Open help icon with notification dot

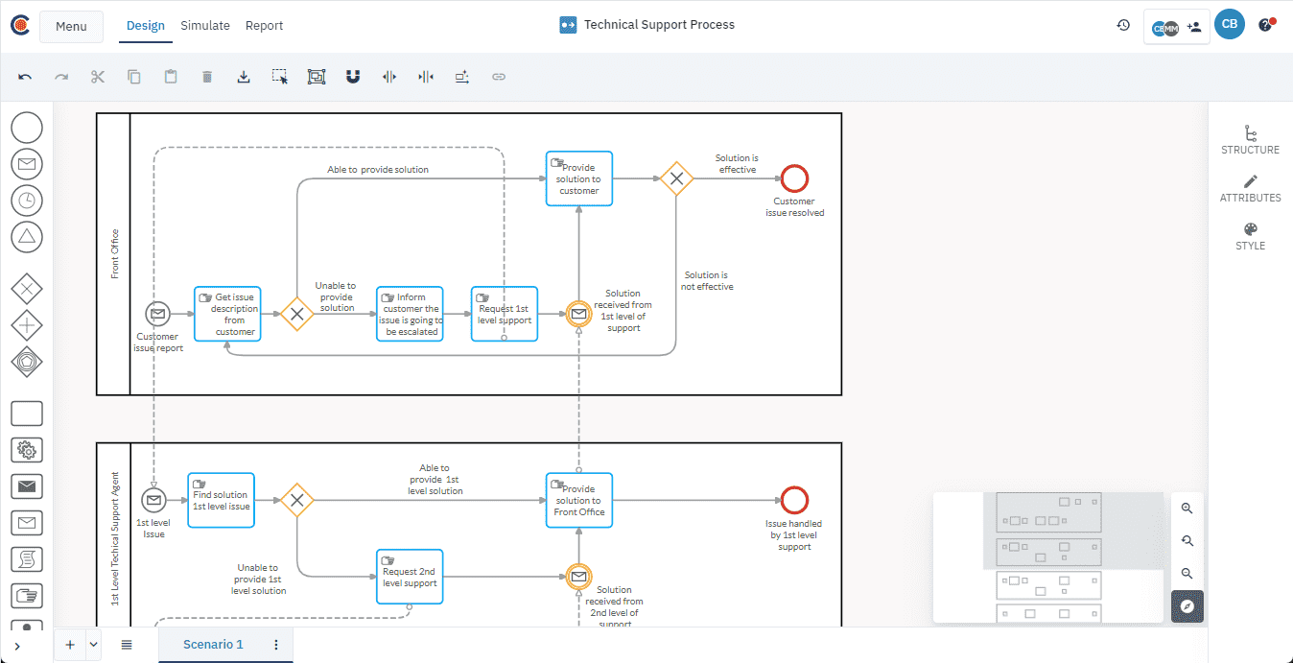(x=1266, y=25)
